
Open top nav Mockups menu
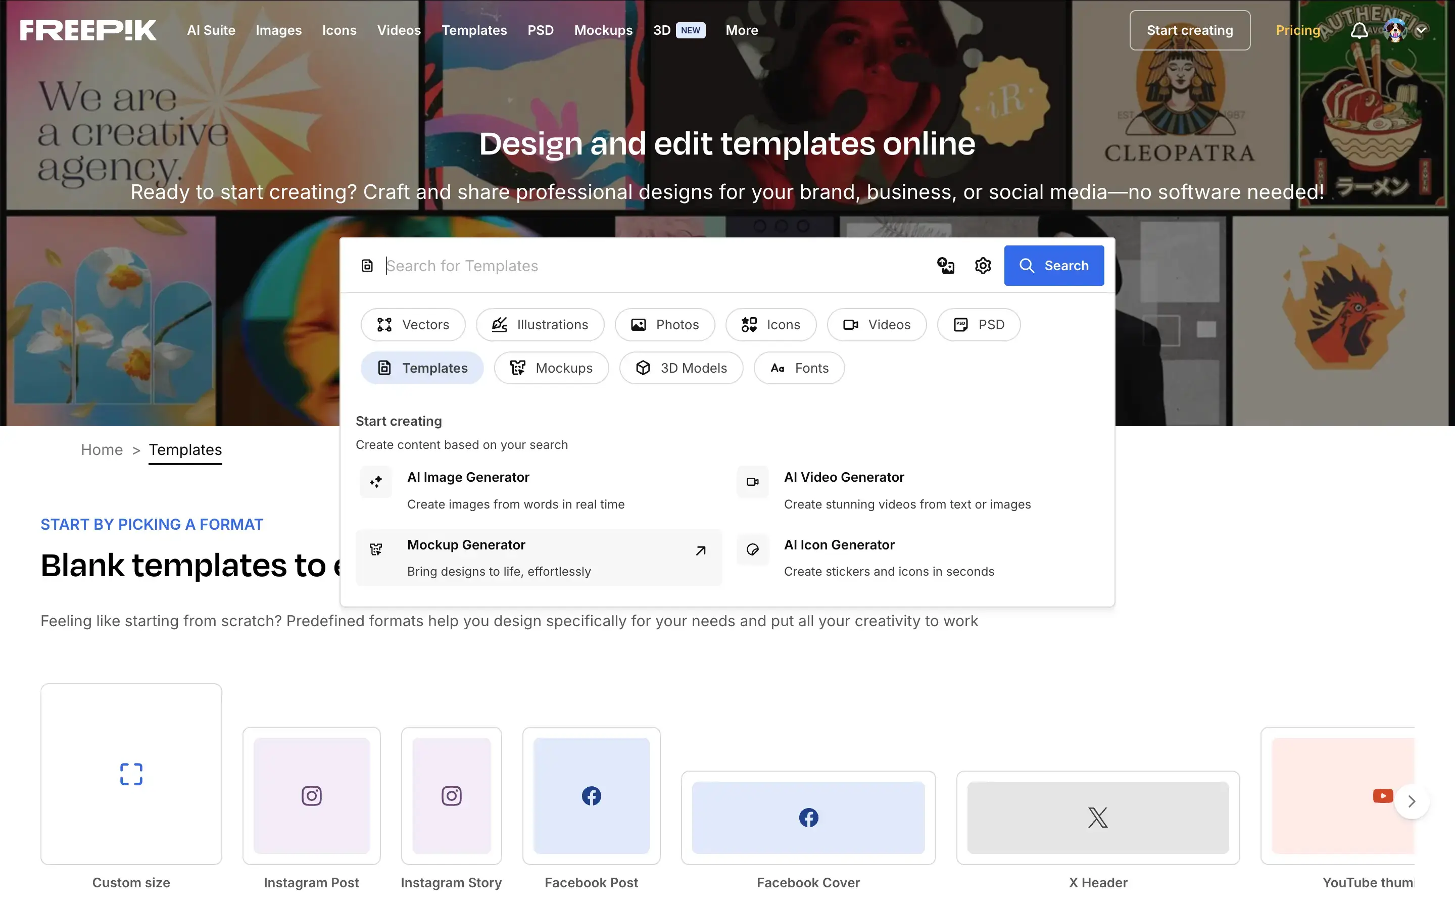[x=603, y=30]
